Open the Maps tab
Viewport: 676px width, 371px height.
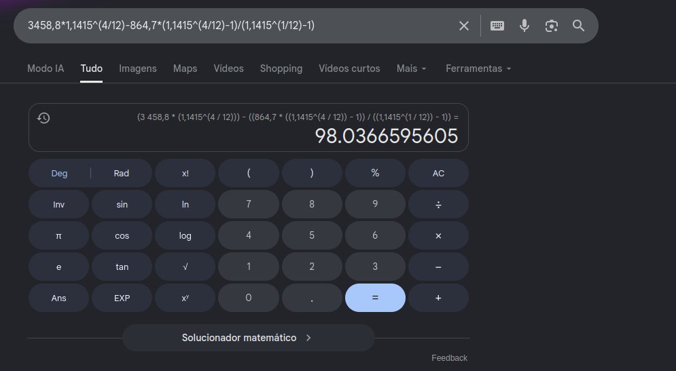[x=185, y=69]
